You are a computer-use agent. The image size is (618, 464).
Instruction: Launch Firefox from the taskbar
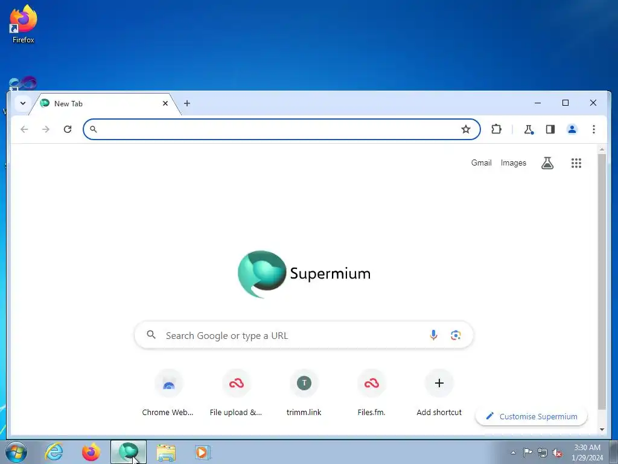91,452
